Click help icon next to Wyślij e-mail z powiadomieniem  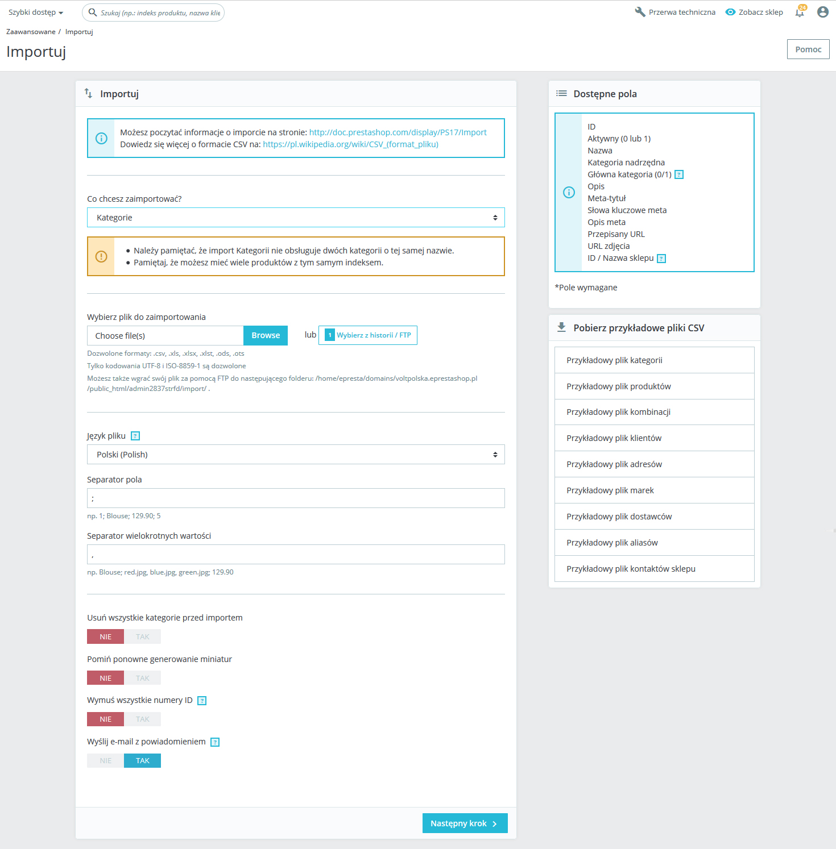pyautogui.click(x=215, y=742)
